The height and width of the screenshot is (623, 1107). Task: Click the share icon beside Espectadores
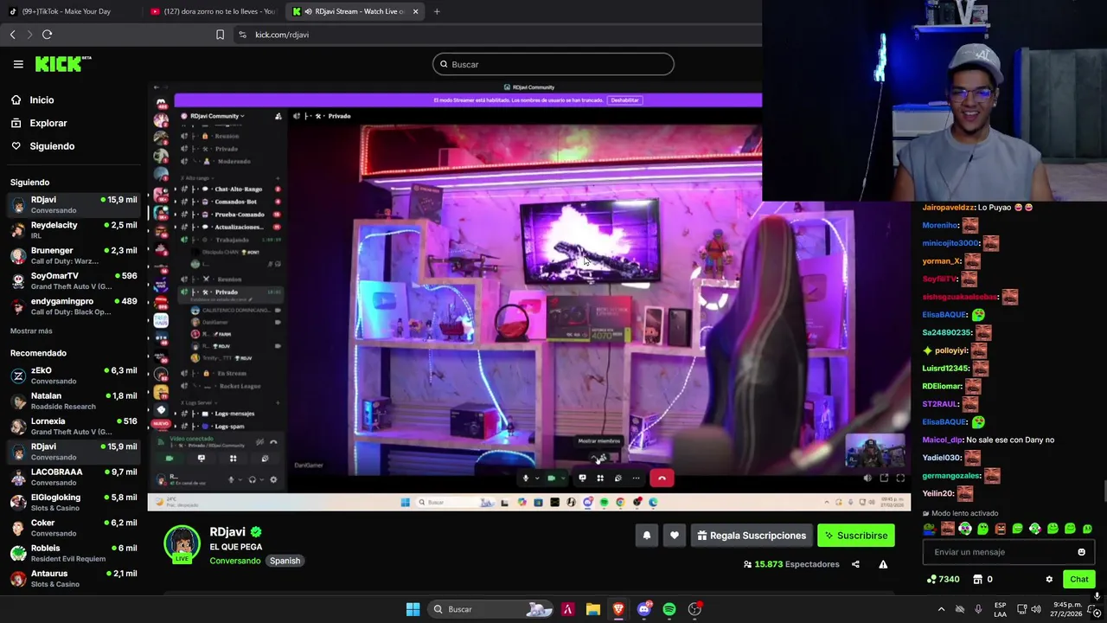click(x=855, y=564)
